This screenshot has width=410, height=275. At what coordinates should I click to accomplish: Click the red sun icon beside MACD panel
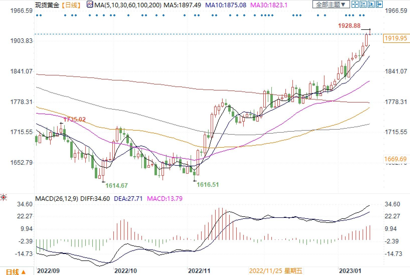point(4,198)
